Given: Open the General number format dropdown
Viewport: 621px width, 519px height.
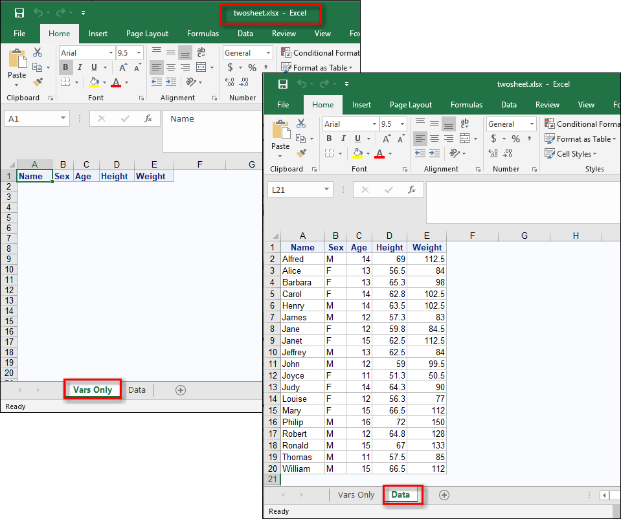Looking at the screenshot, I should 511,124.
